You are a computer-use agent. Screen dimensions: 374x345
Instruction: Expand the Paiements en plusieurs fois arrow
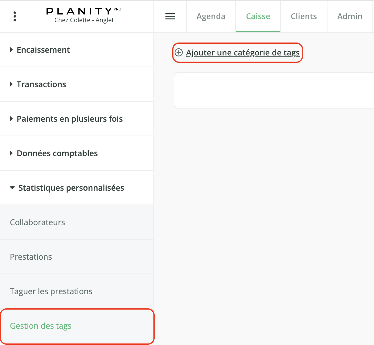pos(11,119)
